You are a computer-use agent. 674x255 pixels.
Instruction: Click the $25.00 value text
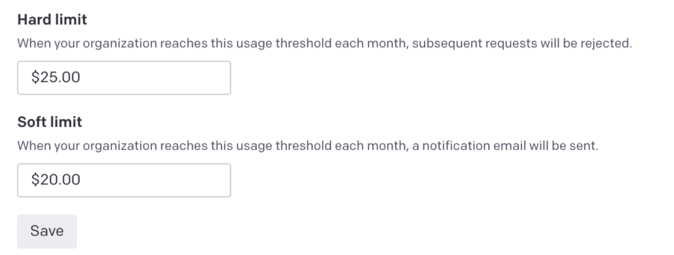(55, 78)
